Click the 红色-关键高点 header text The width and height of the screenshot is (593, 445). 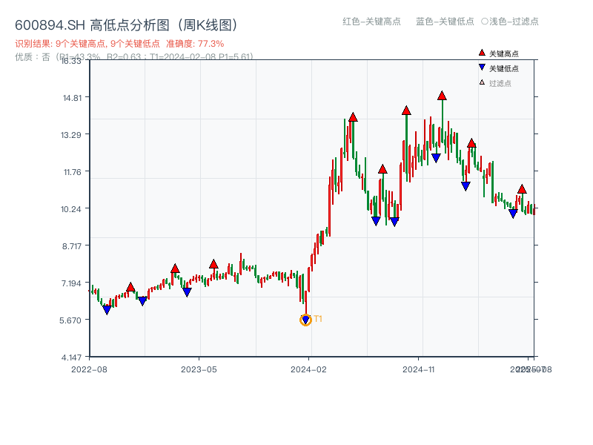coord(371,22)
